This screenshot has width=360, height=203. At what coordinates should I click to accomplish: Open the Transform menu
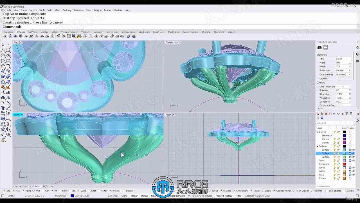point(78,10)
